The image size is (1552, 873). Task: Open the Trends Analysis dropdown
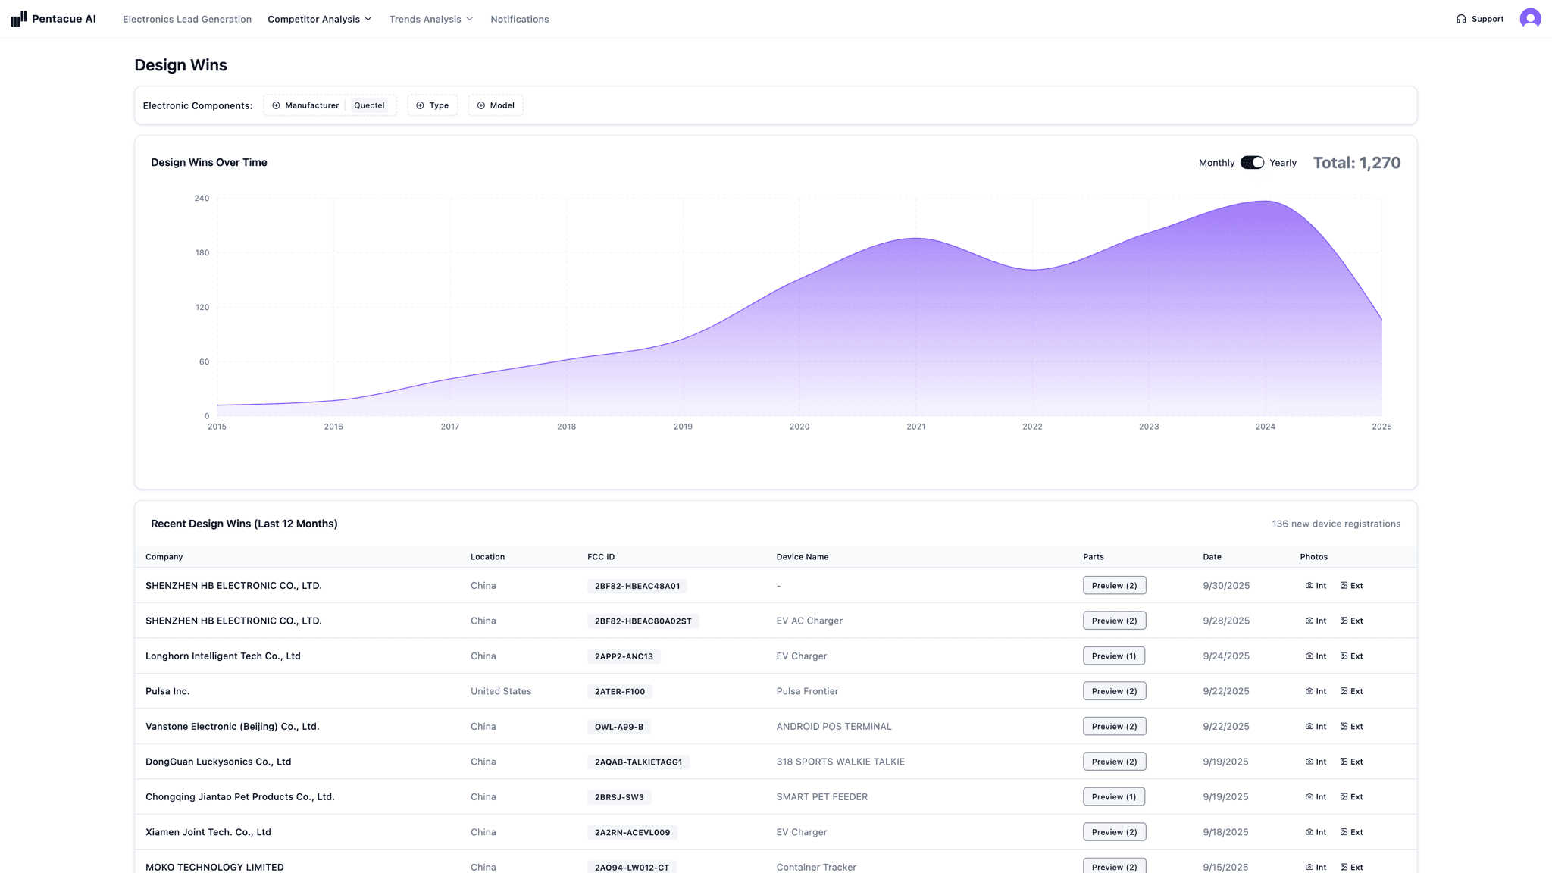(x=430, y=19)
